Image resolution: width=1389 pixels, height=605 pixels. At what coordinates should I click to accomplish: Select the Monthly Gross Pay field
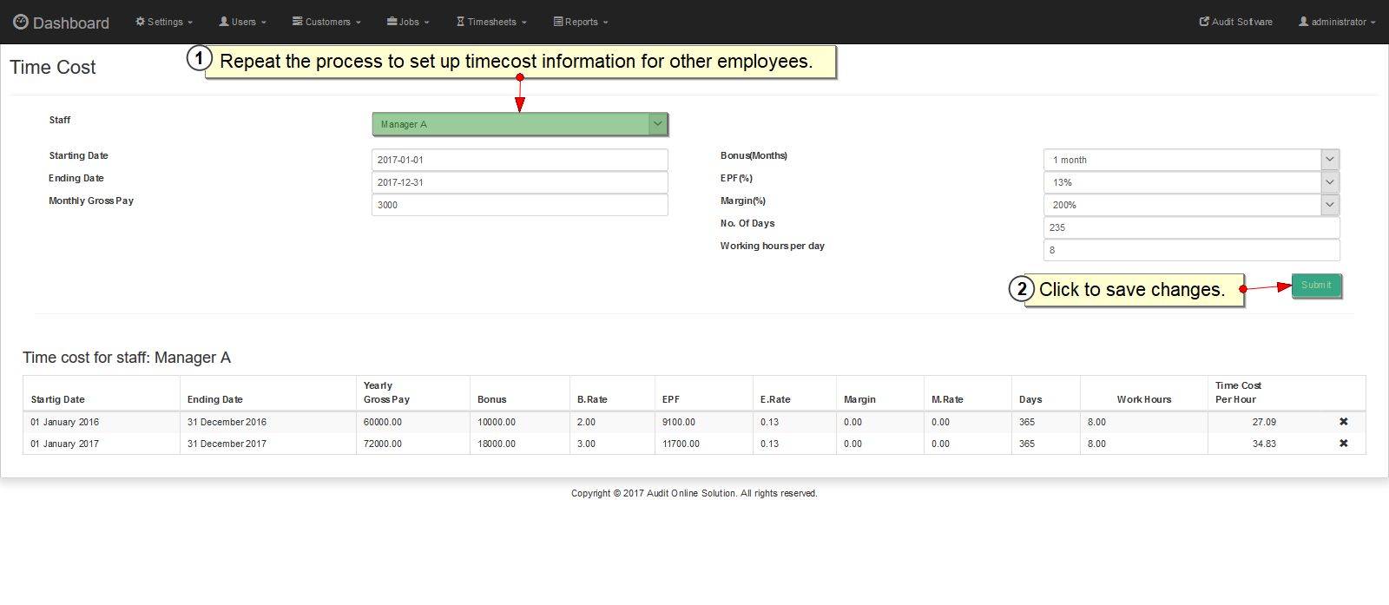(x=519, y=205)
